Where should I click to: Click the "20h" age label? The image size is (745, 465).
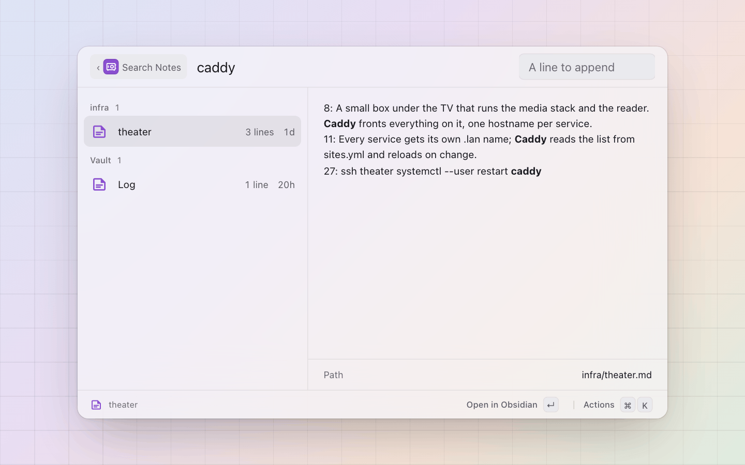pyautogui.click(x=286, y=184)
